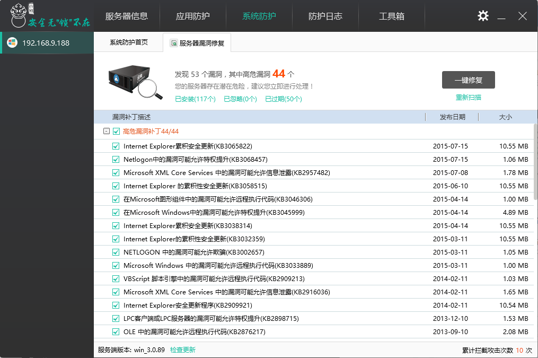Open the settings gear icon
The width and height of the screenshot is (538, 358).
483,16
